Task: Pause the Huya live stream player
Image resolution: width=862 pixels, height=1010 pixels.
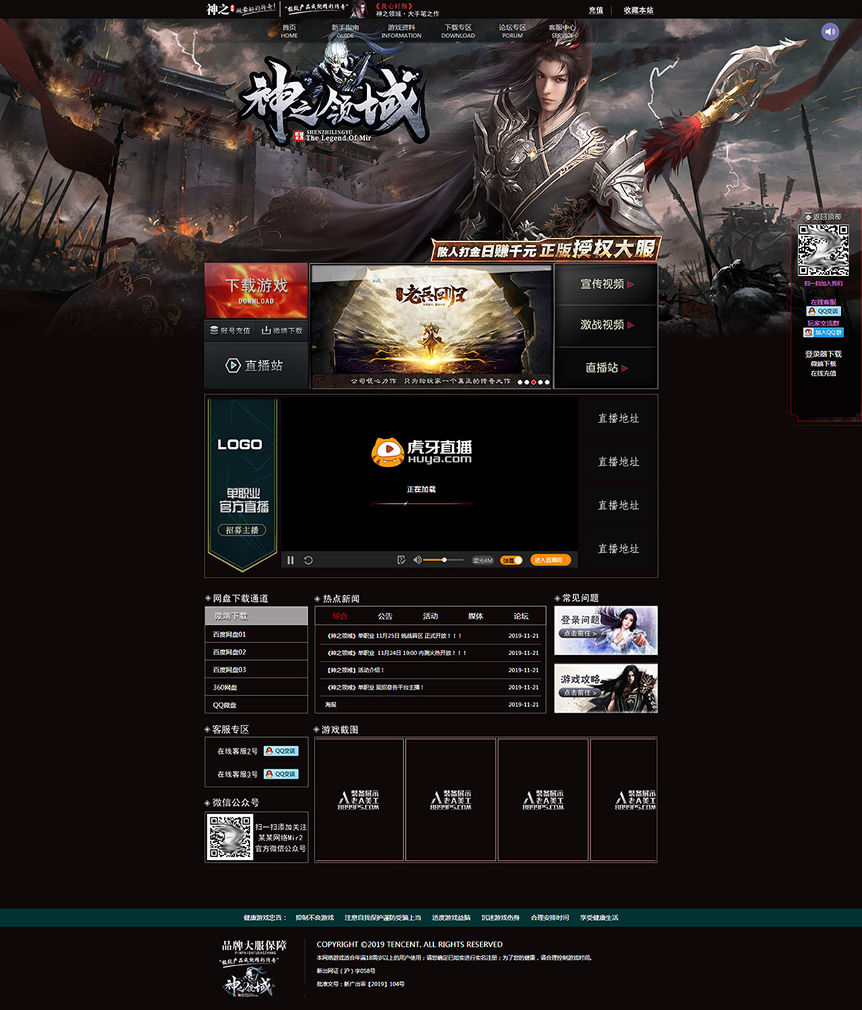Action: coord(290,560)
